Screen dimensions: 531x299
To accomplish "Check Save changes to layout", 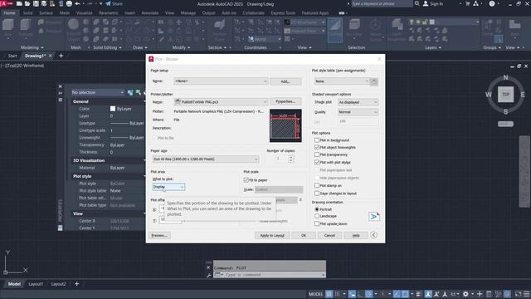I will tap(317, 194).
